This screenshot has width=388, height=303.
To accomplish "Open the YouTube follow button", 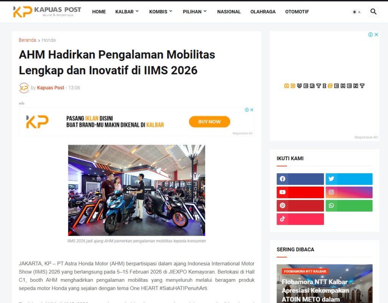I will point(300,192).
